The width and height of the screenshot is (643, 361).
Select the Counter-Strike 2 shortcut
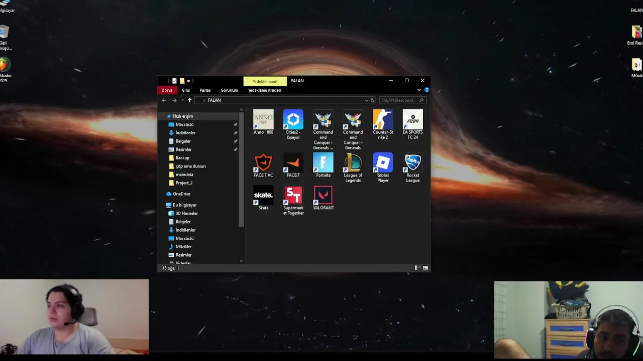(x=383, y=124)
